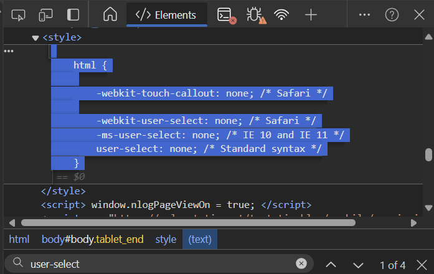Click the style breadcrumb
Viewport: 434px width, 274px height.
pyautogui.click(x=166, y=239)
